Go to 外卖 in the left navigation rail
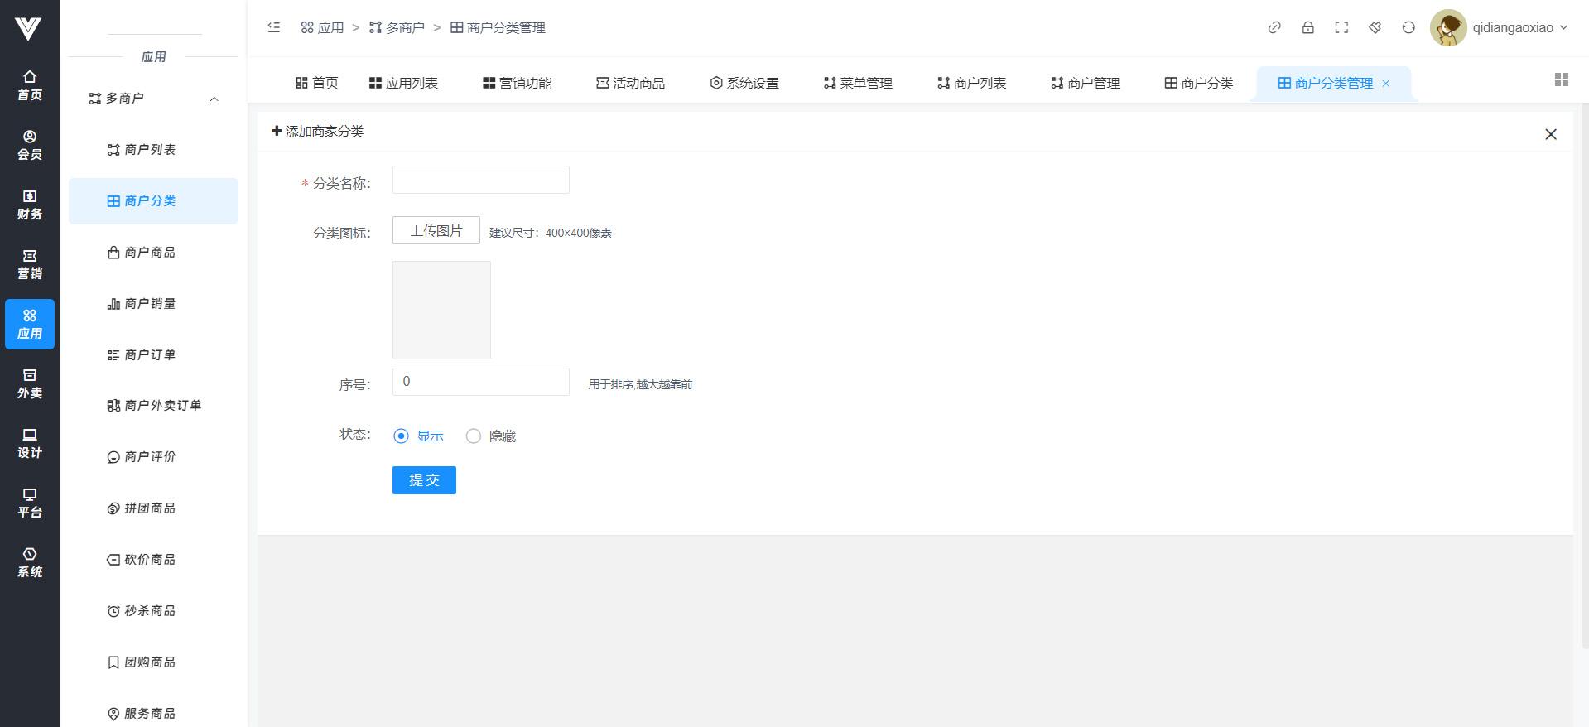This screenshot has height=727, width=1589. point(30,383)
